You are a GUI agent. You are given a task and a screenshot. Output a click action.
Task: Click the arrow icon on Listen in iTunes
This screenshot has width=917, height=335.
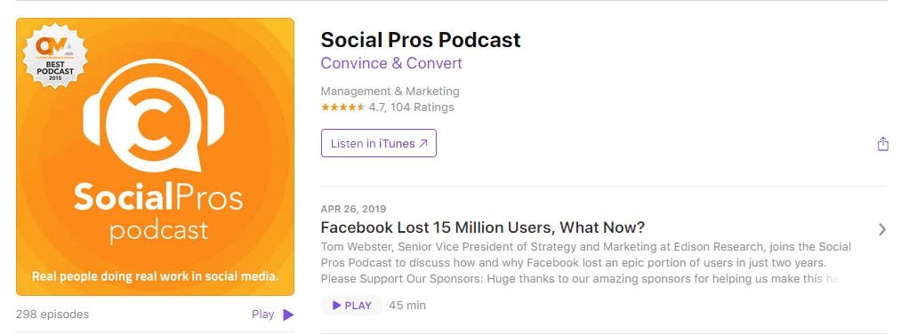coord(423,143)
